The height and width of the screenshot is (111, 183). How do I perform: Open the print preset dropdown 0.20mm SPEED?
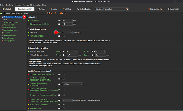click(23, 13)
